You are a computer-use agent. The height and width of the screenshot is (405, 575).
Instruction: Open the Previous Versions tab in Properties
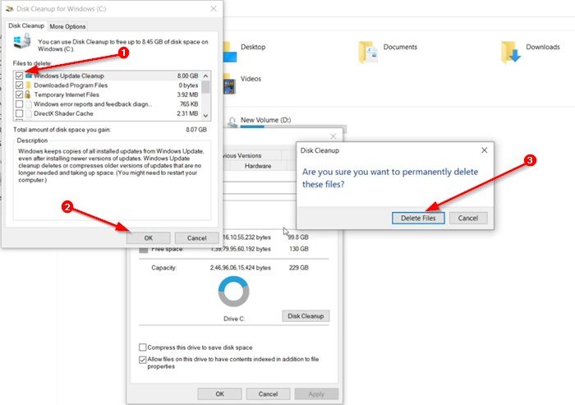click(242, 155)
